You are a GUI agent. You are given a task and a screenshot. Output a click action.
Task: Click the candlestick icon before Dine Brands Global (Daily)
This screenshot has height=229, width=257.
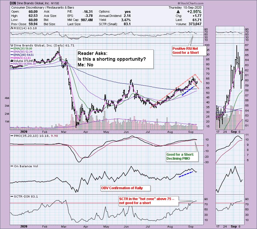(12, 45)
